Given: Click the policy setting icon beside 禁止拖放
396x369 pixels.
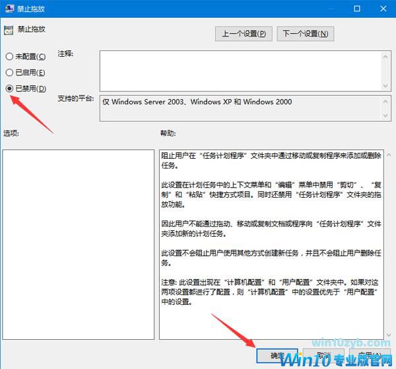Looking at the screenshot, I should tap(9, 30).
